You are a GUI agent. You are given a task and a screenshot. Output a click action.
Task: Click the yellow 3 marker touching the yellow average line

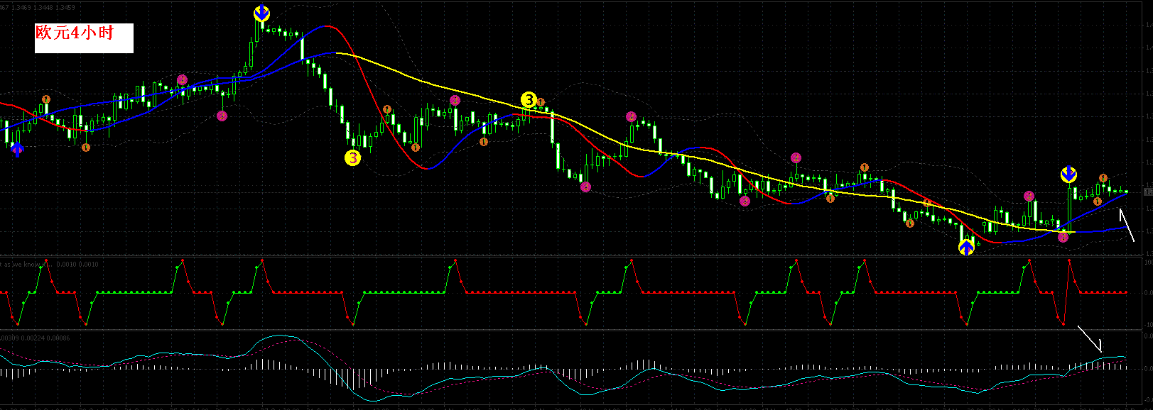coord(529,100)
